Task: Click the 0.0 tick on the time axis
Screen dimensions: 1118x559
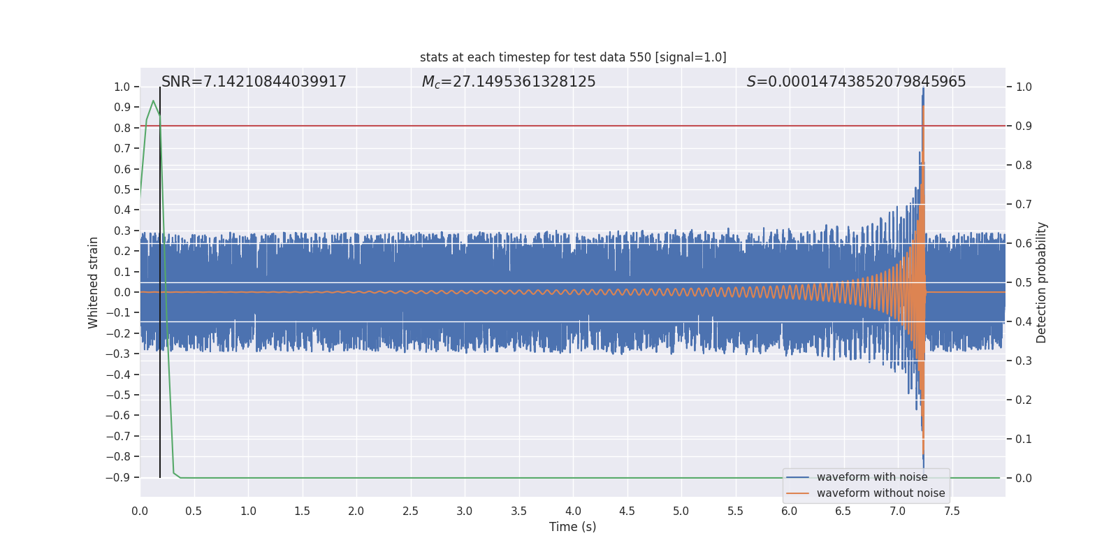Action: coord(140,511)
